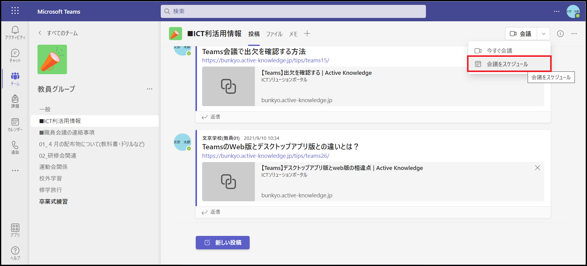Collapse the 会議 dropdown arrow
This screenshot has width=587, height=266.
[543, 34]
